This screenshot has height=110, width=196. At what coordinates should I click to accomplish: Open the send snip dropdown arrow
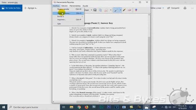coord(111,10)
